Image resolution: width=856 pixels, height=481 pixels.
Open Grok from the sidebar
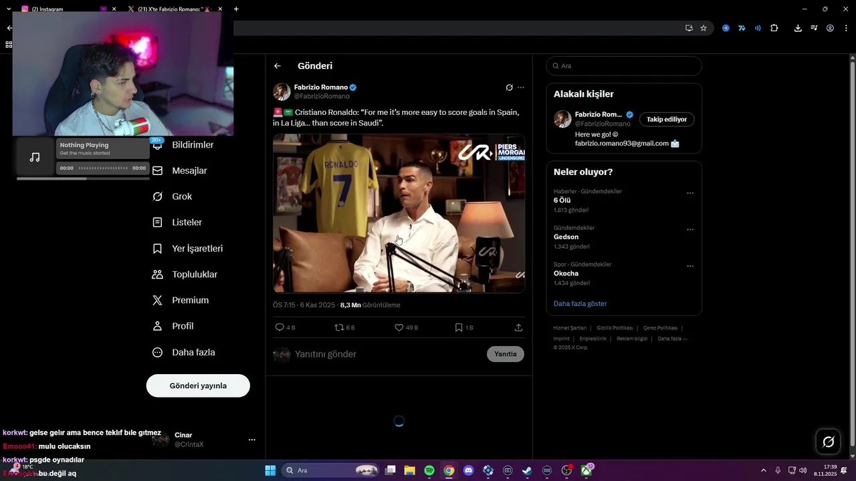pos(173,196)
